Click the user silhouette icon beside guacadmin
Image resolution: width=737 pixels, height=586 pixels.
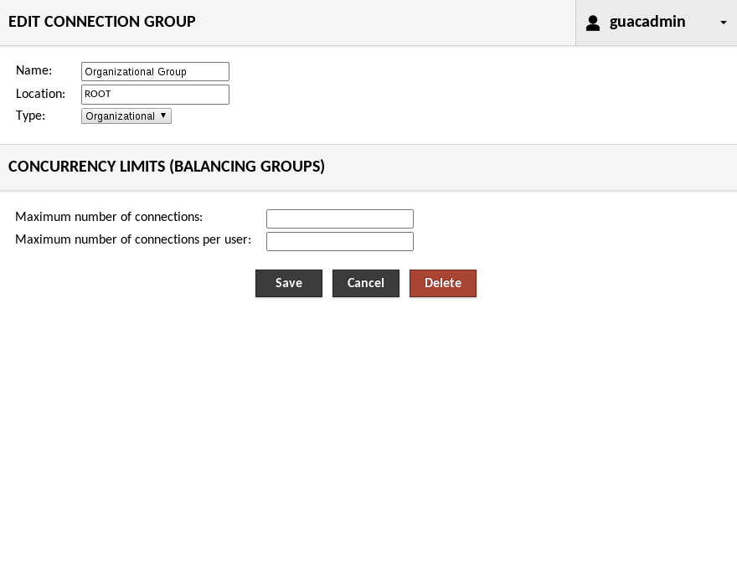click(593, 23)
